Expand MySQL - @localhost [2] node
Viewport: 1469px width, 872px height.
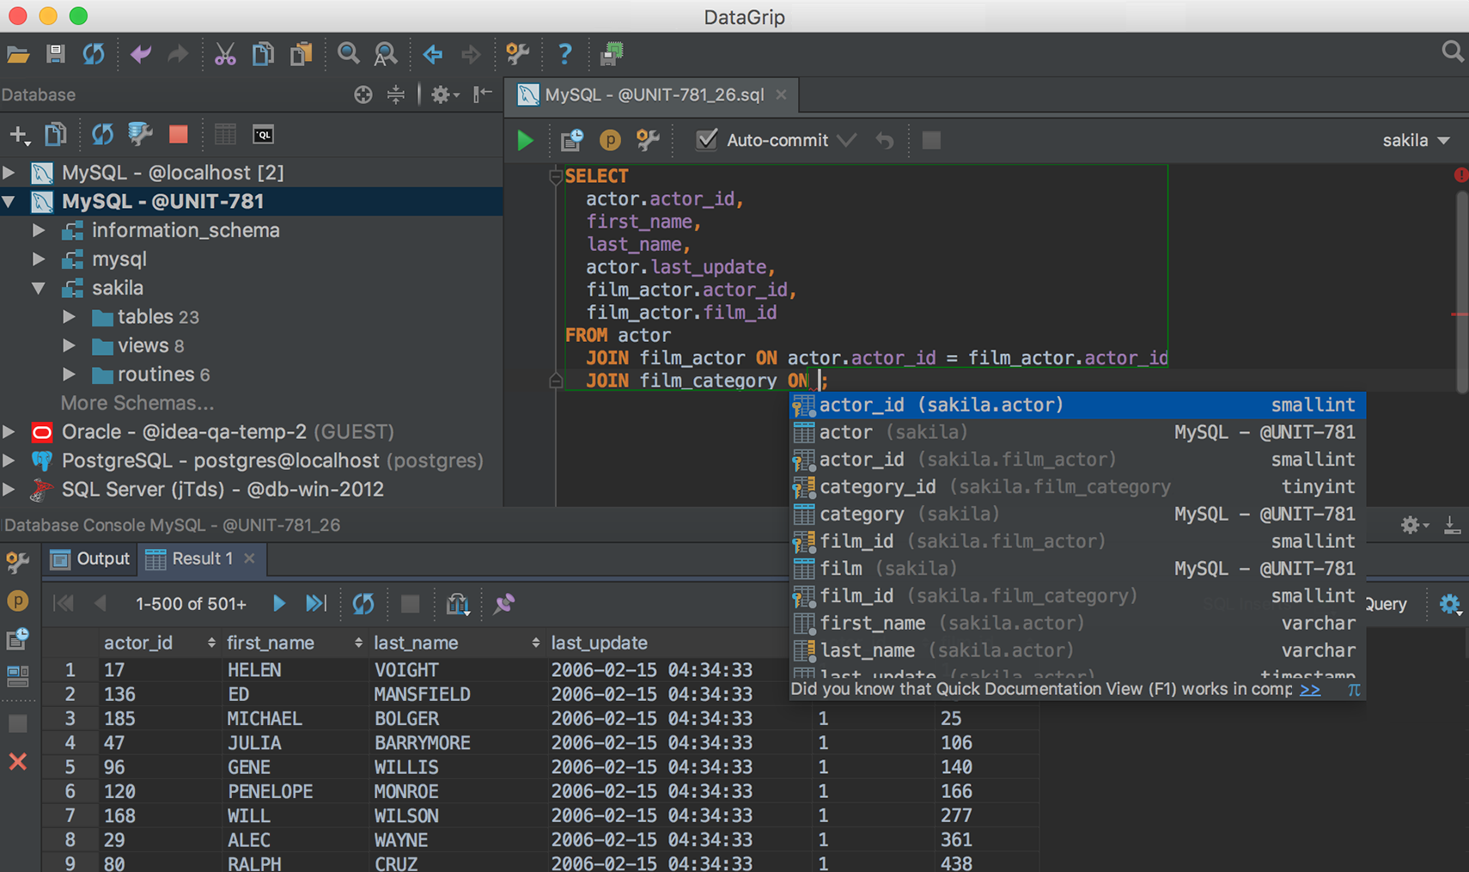click(9, 173)
